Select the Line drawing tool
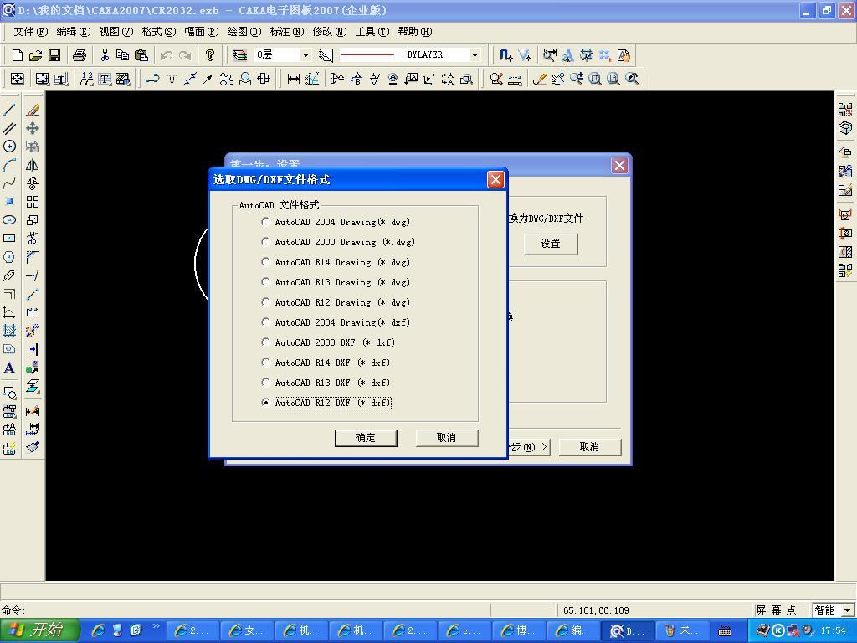 (x=9, y=110)
